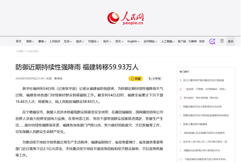Expand the 可视化 dropdown
Viewport: 241px width, 163px height.
[x=93, y=41]
